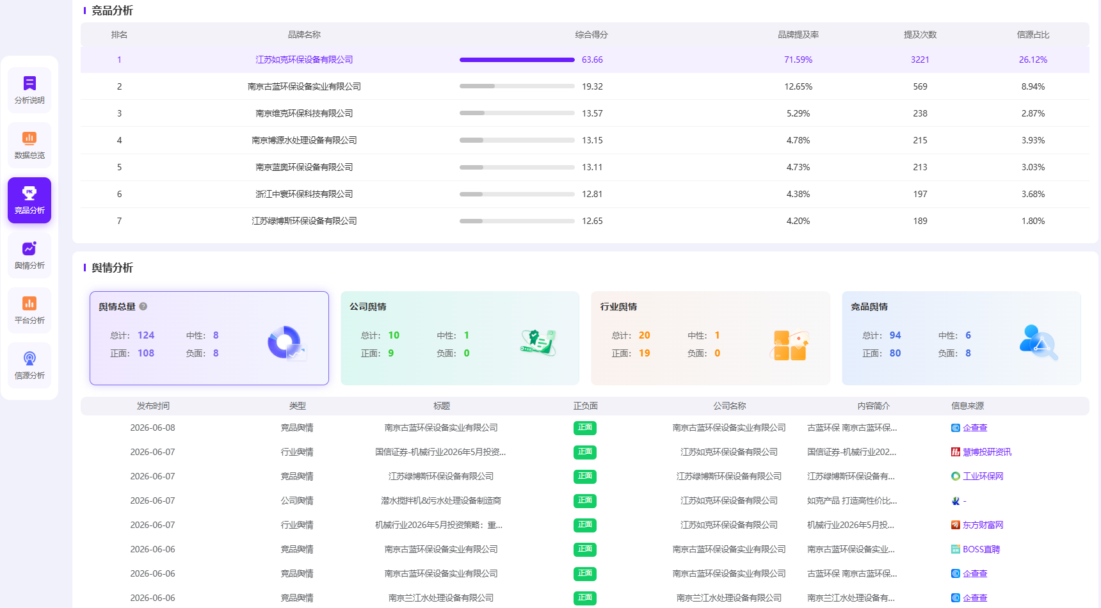Select the 舆情总量 summary card
Viewport: 1101px width, 608px height.
coord(209,338)
